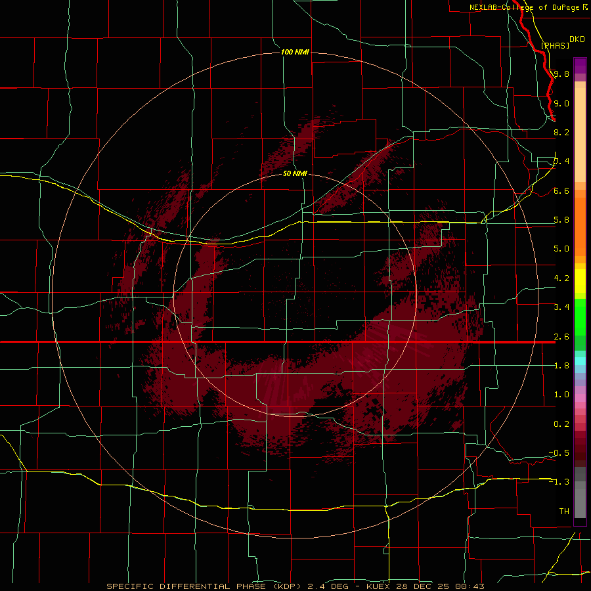Pick the orange segment of the color bar
This screenshot has height=591, width=591.
pos(580,226)
